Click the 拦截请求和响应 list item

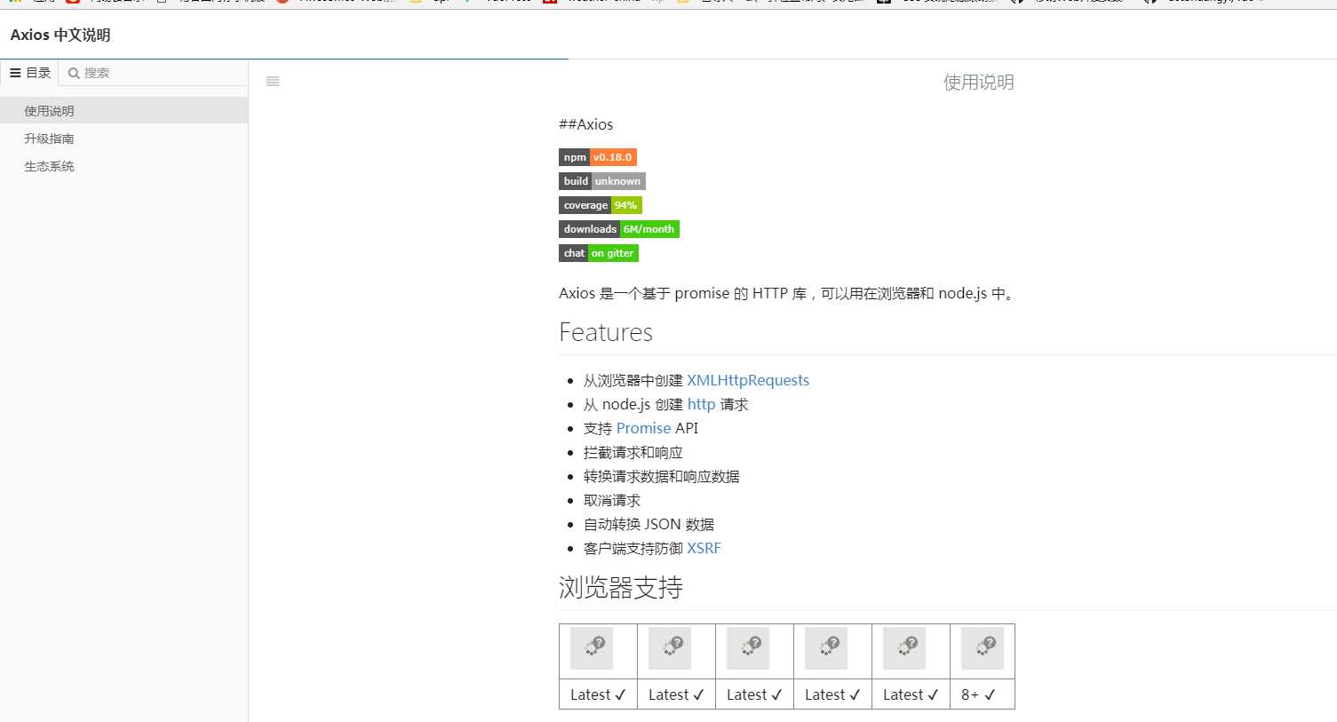click(633, 452)
